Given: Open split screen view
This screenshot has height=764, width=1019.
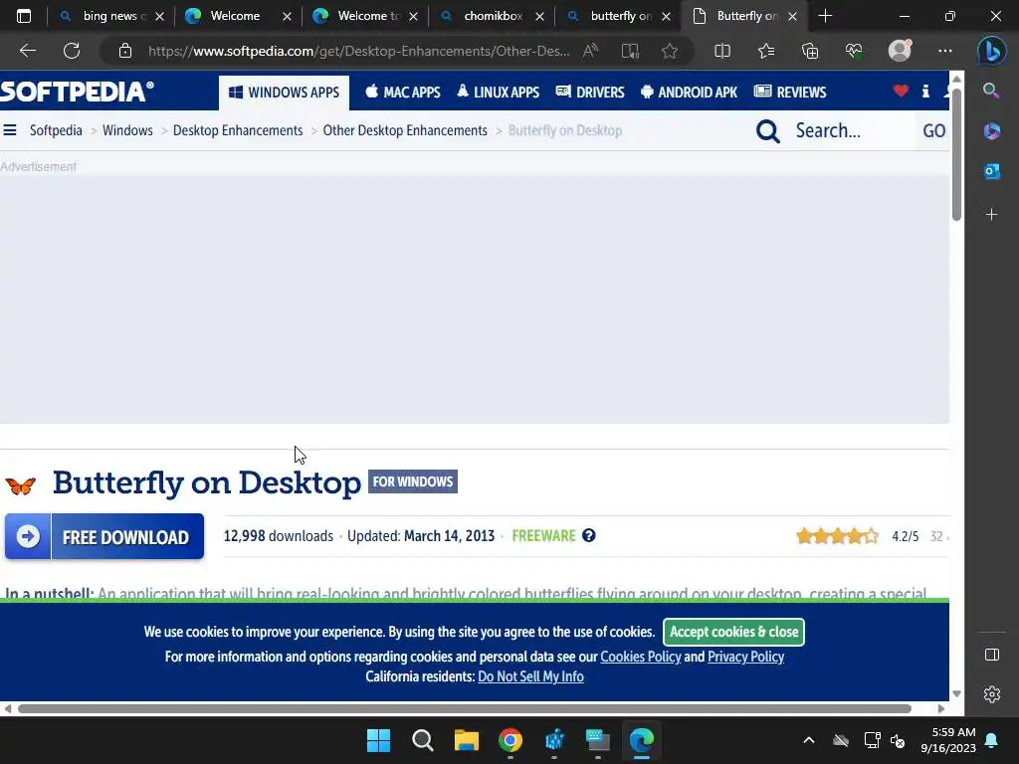Looking at the screenshot, I should (x=722, y=51).
